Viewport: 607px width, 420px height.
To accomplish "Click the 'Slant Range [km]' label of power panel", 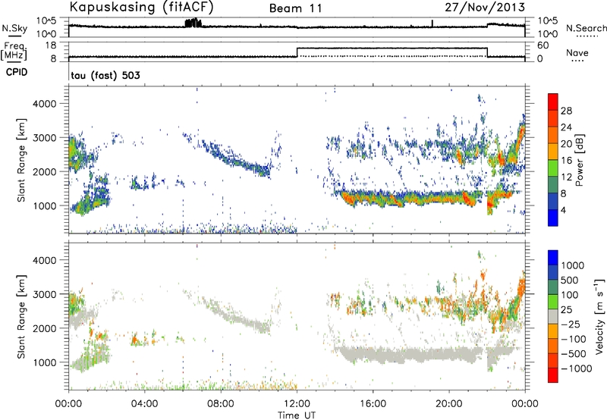I will click(22, 160).
